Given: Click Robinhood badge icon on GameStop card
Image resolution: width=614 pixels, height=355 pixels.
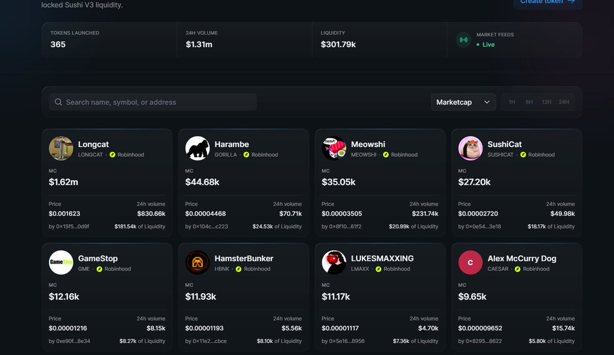Looking at the screenshot, I should (99, 269).
